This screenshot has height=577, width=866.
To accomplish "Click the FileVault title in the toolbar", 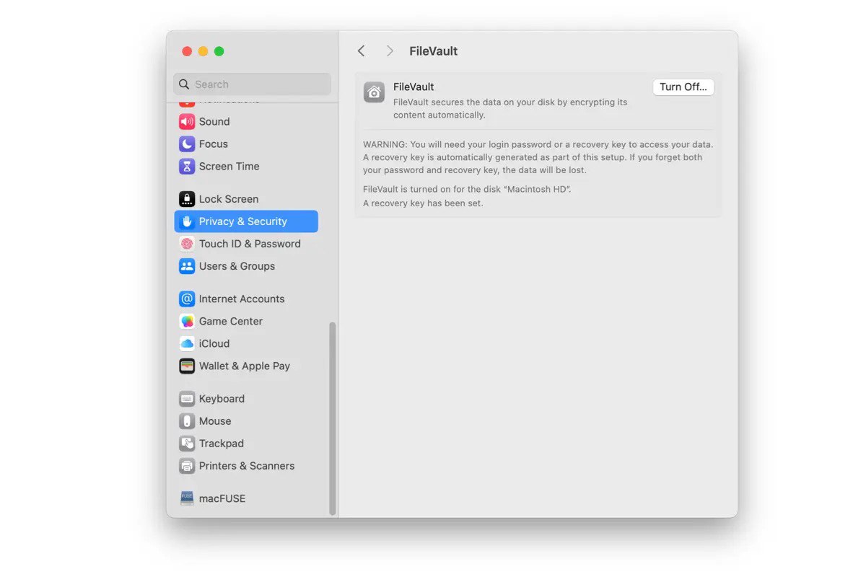I will (x=434, y=51).
